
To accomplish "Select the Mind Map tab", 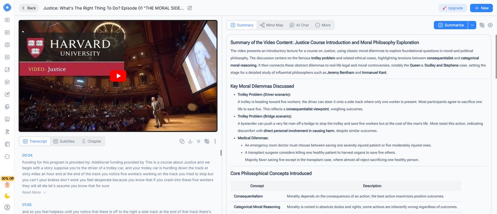I will click(x=271, y=25).
